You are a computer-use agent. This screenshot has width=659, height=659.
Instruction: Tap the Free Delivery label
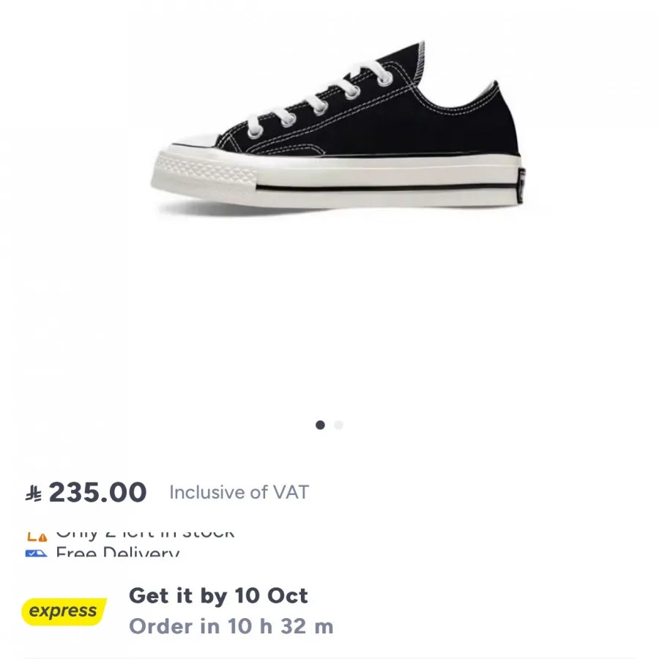[x=117, y=553]
